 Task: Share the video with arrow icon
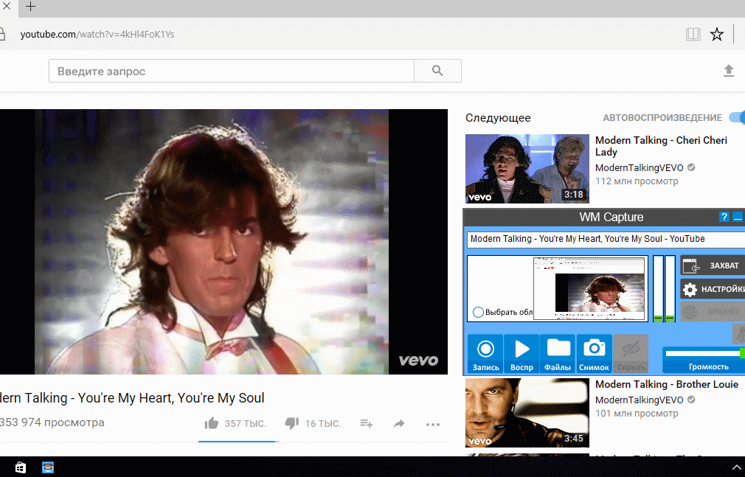tap(399, 423)
